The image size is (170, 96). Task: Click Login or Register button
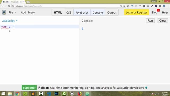click(x=137, y=13)
